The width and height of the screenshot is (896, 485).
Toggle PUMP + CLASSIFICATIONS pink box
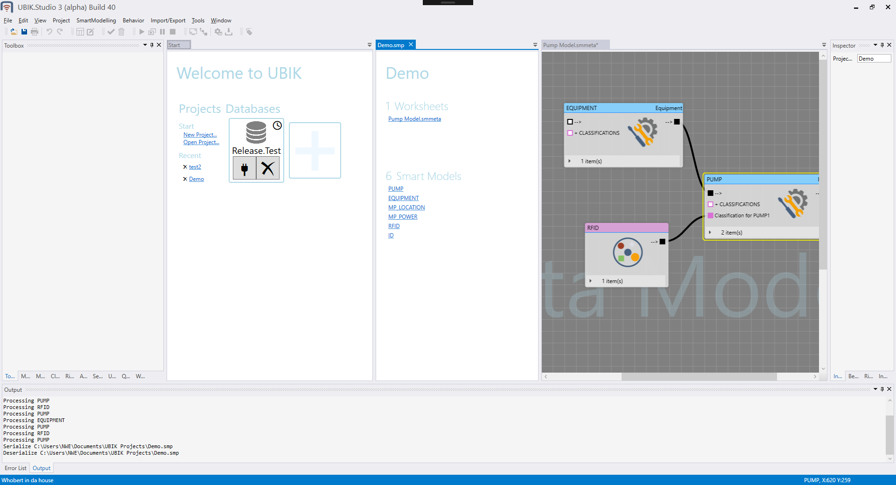710,204
